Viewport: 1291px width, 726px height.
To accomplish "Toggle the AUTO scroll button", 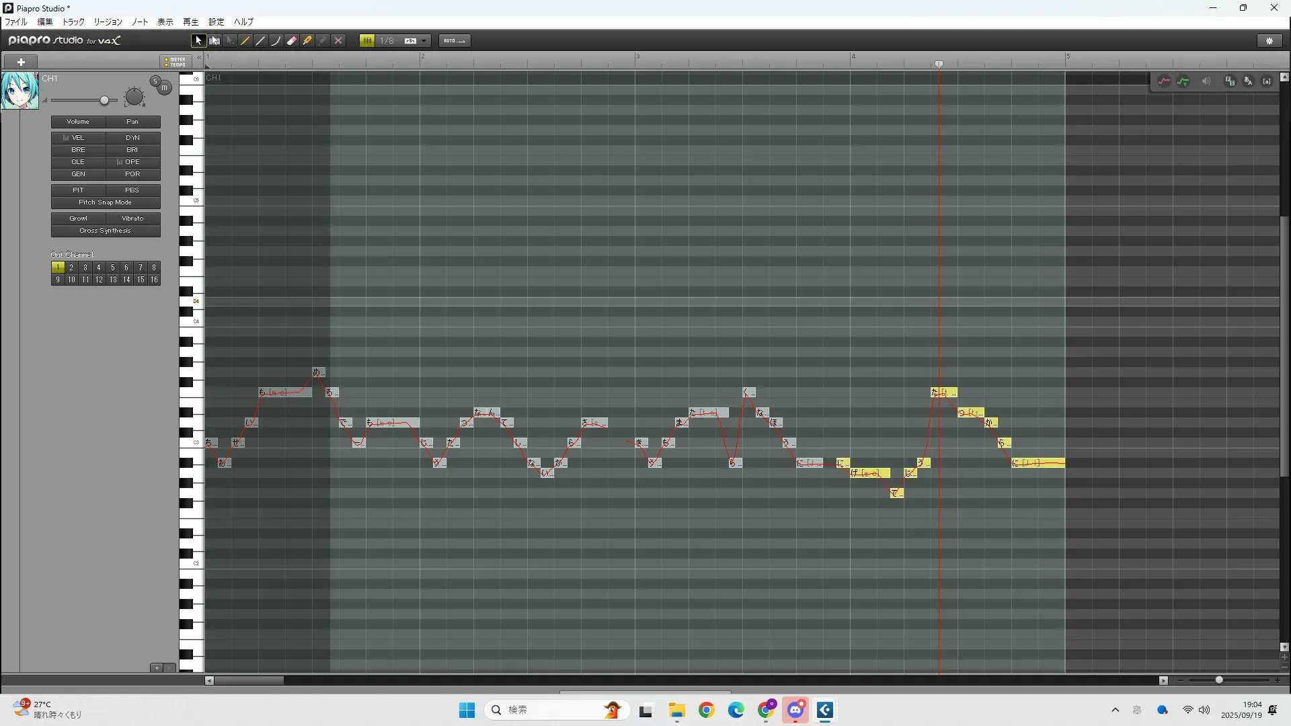I will 455,41.
